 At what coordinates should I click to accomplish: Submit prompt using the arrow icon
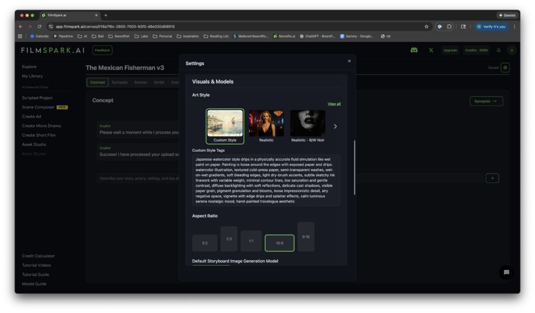492,178
